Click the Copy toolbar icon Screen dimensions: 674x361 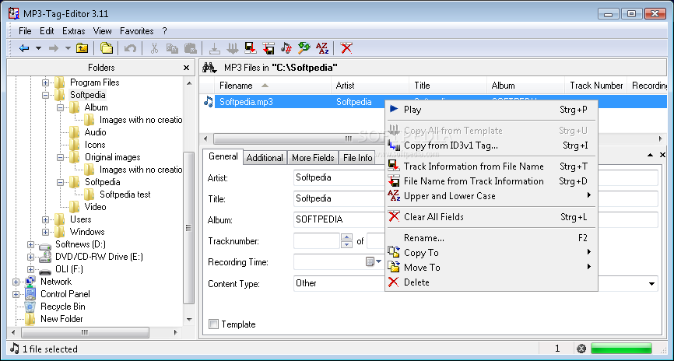[172, 48]
